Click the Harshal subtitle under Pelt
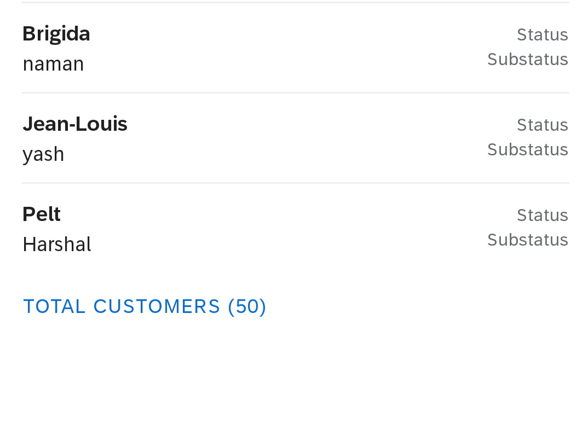 (x=56, y=244)
